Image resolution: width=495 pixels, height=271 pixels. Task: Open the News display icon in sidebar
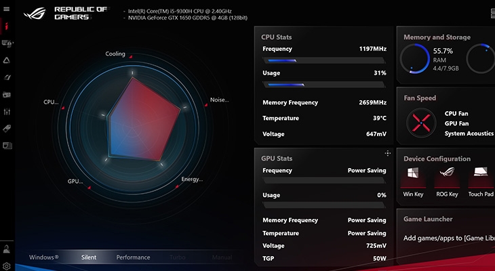pyautogui.click(x=7, y=146)
